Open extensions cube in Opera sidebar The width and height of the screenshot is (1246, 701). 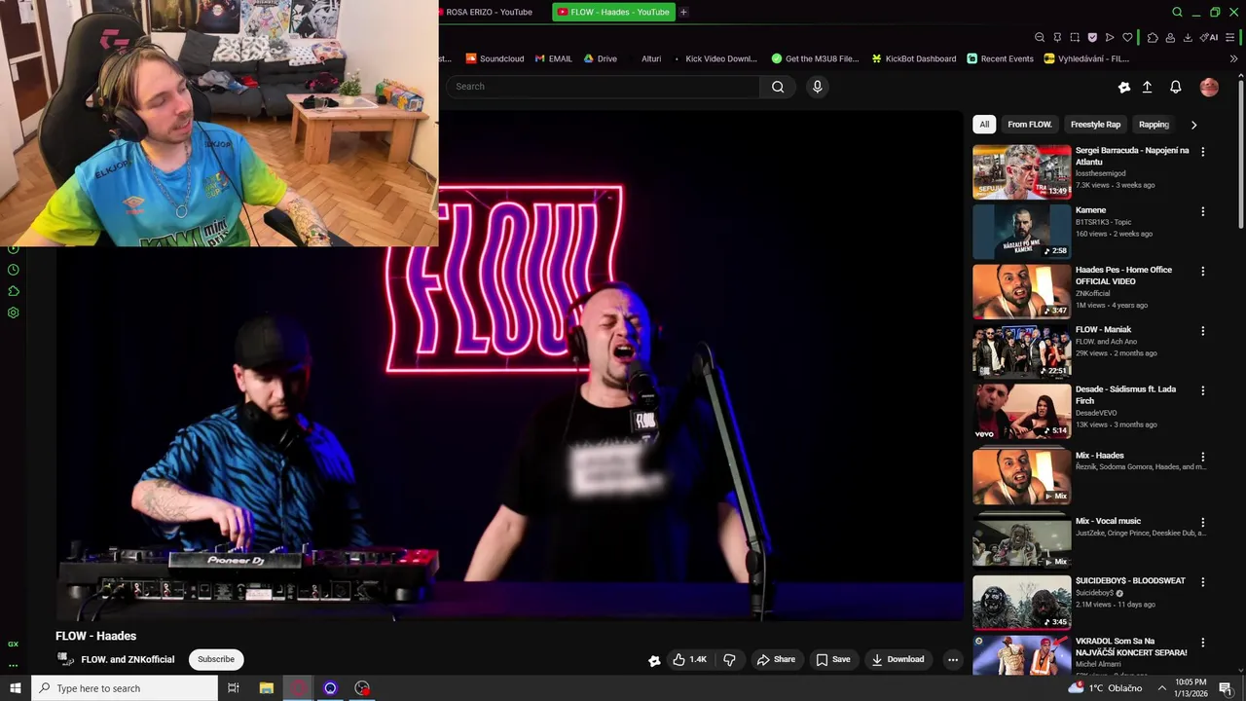[13, 291]
